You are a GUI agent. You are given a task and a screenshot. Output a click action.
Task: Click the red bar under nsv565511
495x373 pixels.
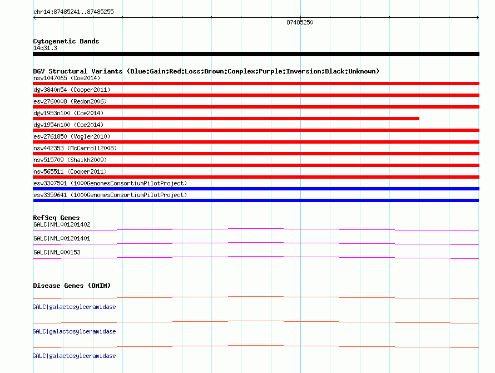256,177
